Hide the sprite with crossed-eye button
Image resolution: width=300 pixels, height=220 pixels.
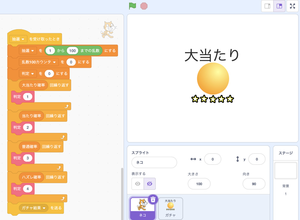pos(149,184)
